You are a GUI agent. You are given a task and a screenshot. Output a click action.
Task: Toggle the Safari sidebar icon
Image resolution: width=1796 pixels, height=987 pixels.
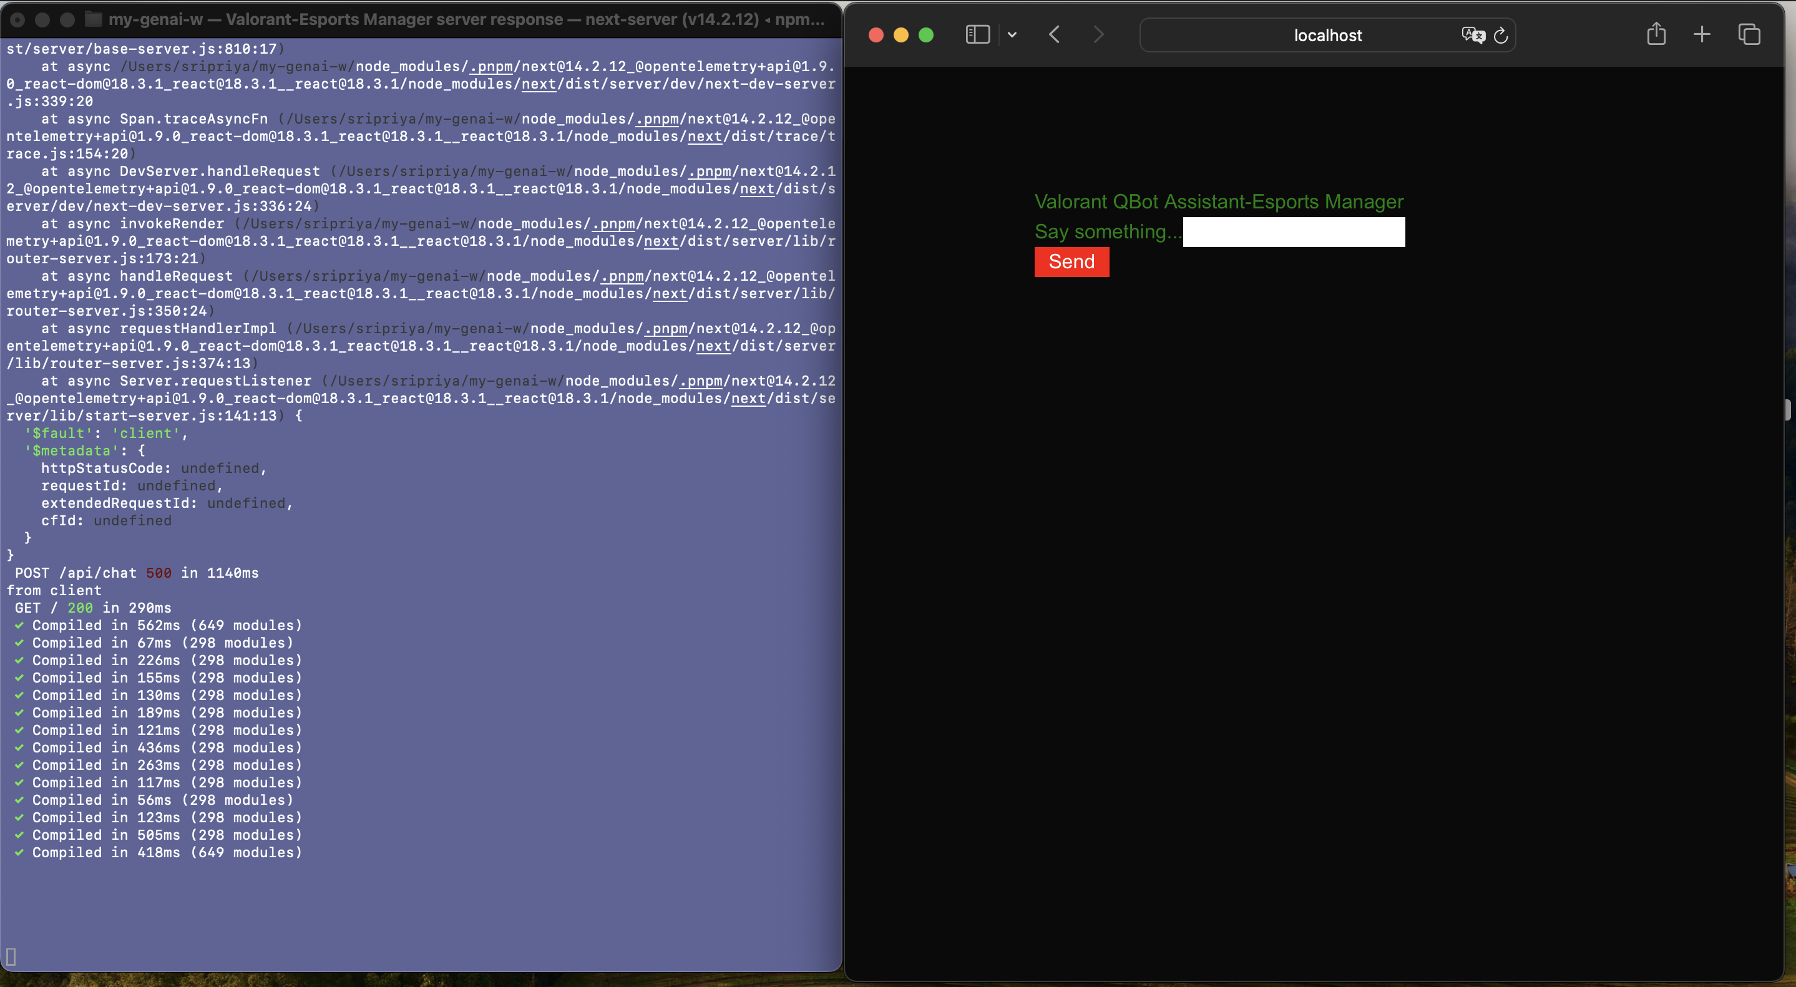(977, 35)
